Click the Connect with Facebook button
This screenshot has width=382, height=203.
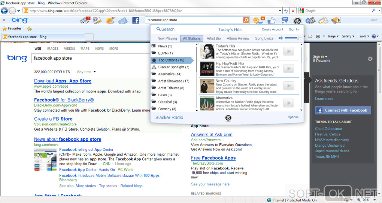[x=343, y=110]
